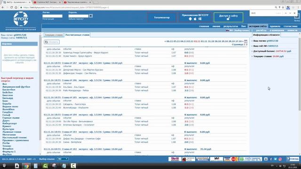Open Chrome from the taskbar
Image resolution: width=301 pixels, height=169 pixels.
(x=26, y=166)
